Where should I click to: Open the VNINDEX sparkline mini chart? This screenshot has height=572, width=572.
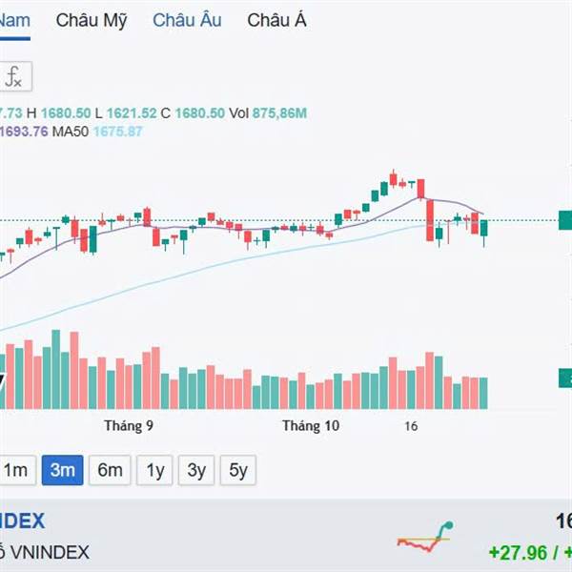(x=425, y=537)
